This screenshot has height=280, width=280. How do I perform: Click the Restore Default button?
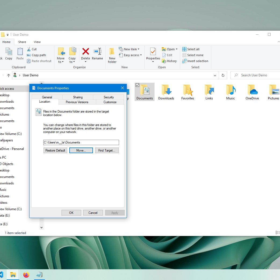click(55, 150)
